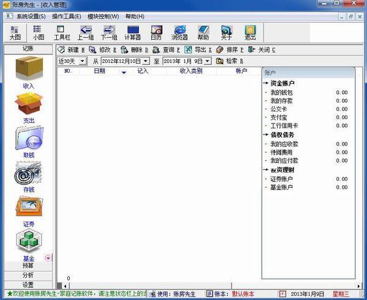Open the 收入 income module
Viewport: 367px width, 300px height.
[29, 73]
